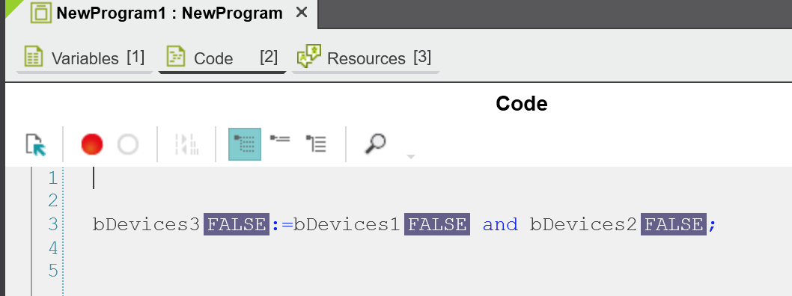Click the NewProgram1 document icon in the tab
Image resolution: width=792 pixels, height=296 pixels.
(41, 13)
